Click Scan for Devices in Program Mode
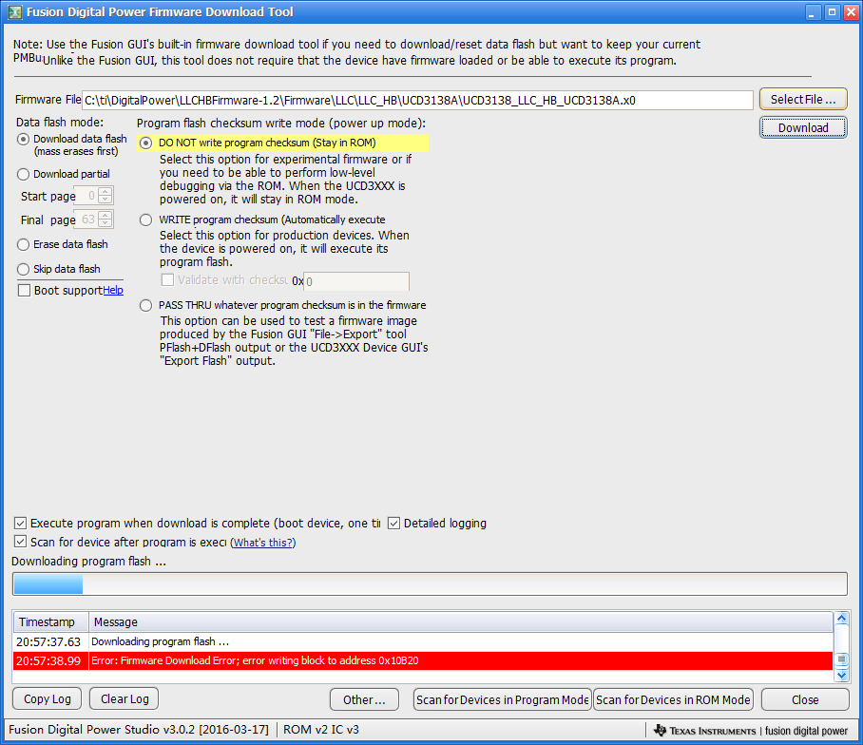The width and height of the screenshot is (863, 745). pos(503,699)
